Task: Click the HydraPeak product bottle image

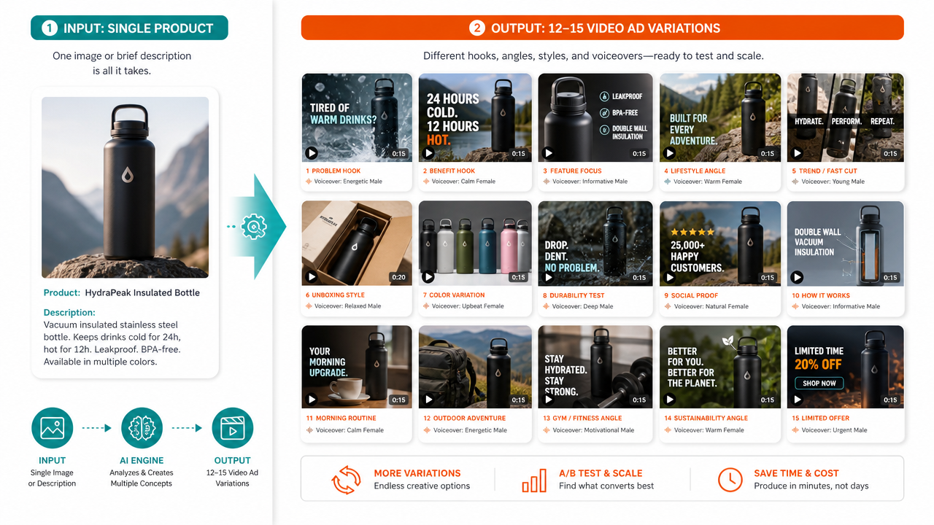Action: (126, 187)
